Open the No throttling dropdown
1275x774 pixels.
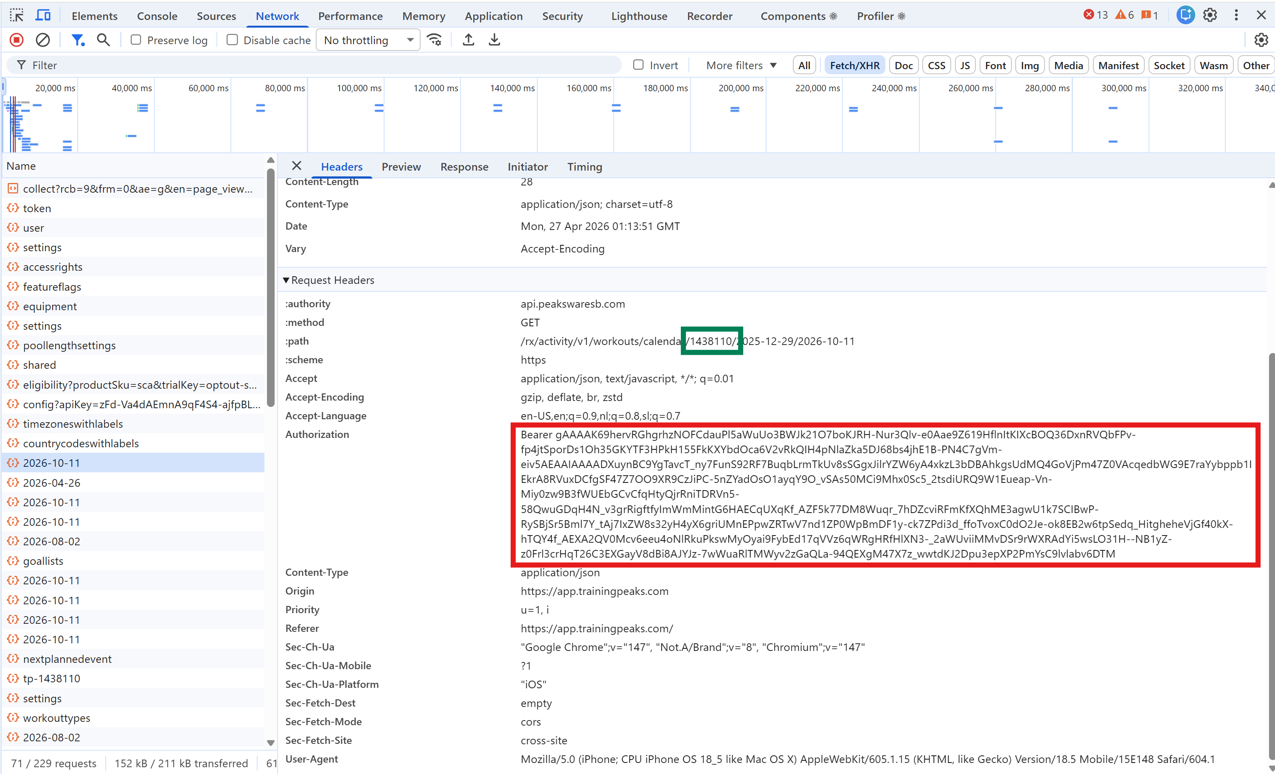tap(368, 39)
